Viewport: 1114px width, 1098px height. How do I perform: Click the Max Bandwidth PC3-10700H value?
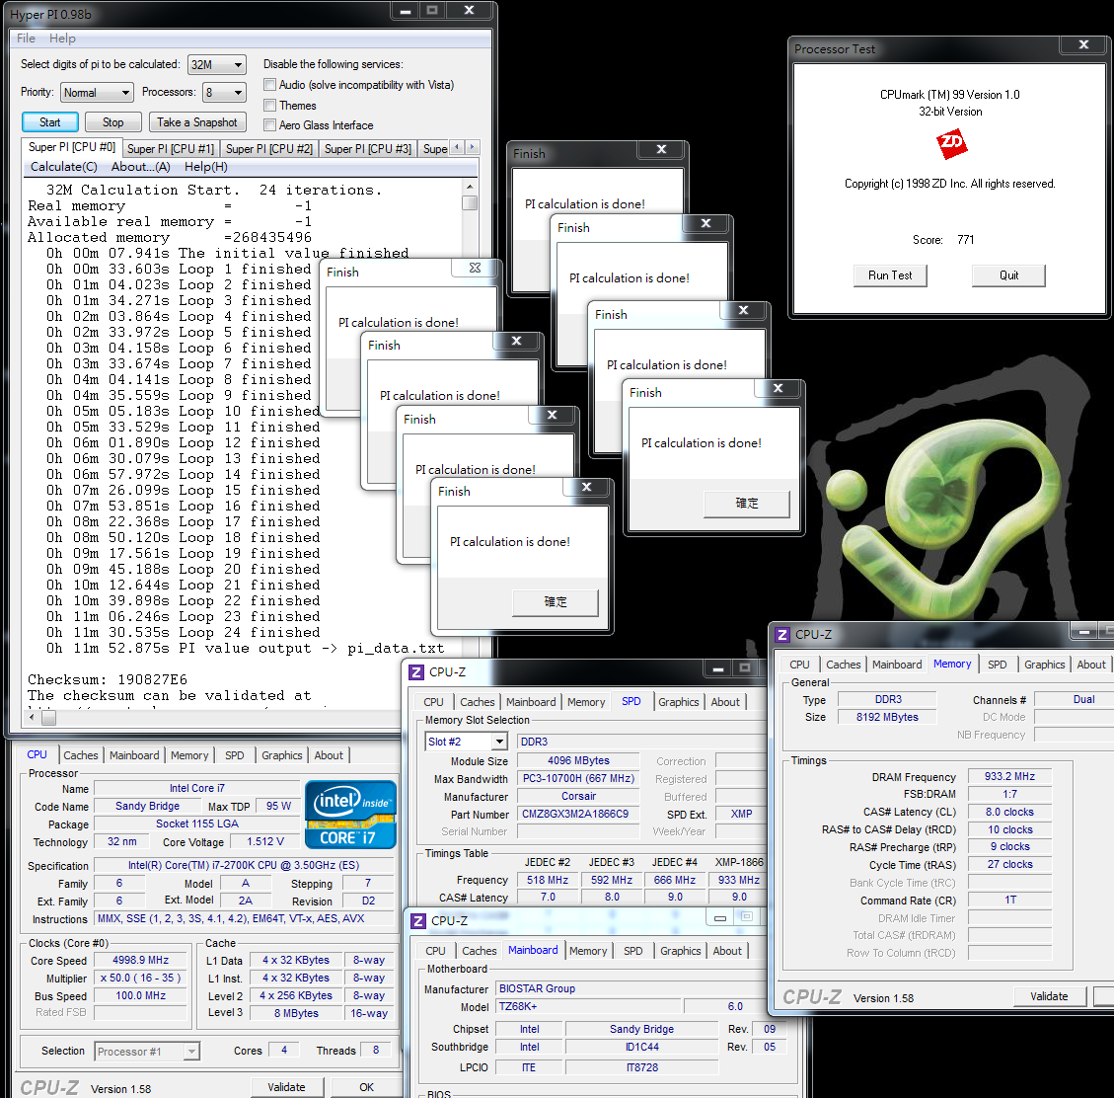[578, 779]
